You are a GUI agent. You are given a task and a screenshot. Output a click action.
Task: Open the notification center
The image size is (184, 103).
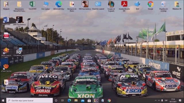(x=180, y=100)
